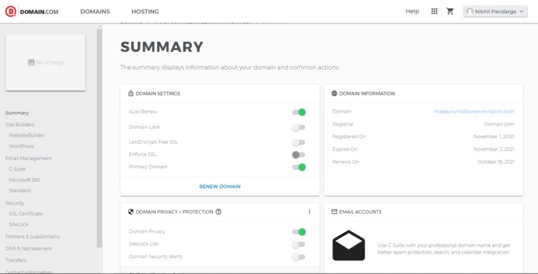The width and height of the screenshot is (538, 274).
Task: Go to SiteLock
Action: point(19,225)
